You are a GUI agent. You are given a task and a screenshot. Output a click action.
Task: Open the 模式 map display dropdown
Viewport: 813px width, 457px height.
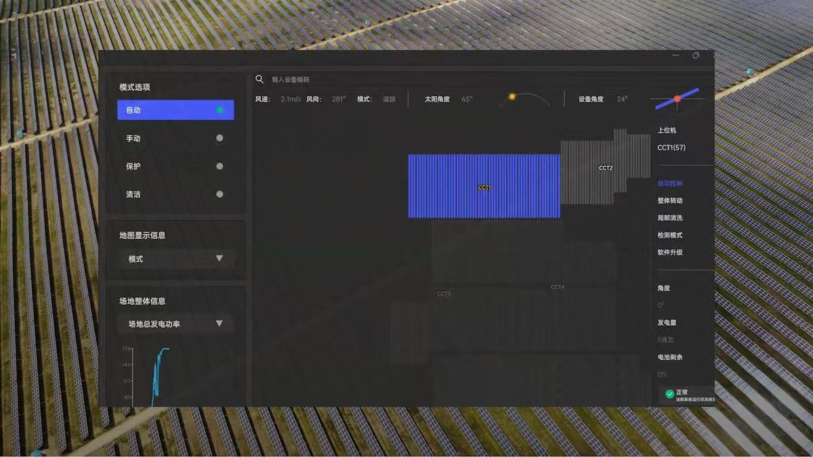pos(175,259)
